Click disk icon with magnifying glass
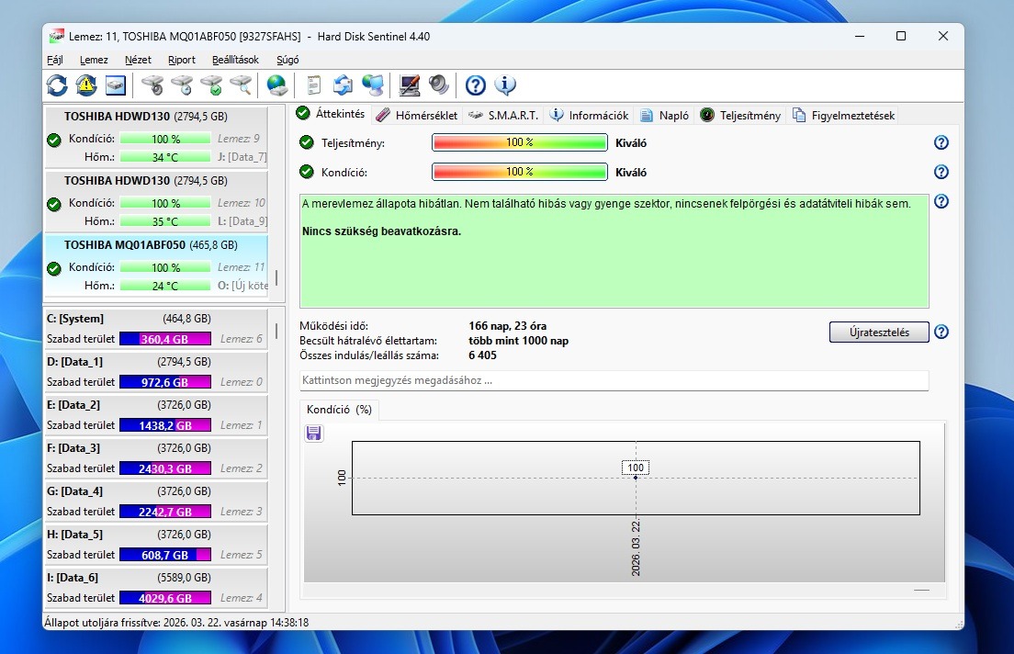The height and width of the screenshot is (654, 1014). (241, 85)
